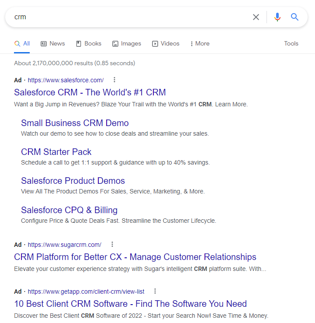Open the three-dot menu beside the getapp.com ad

click(x=155, y=291)
